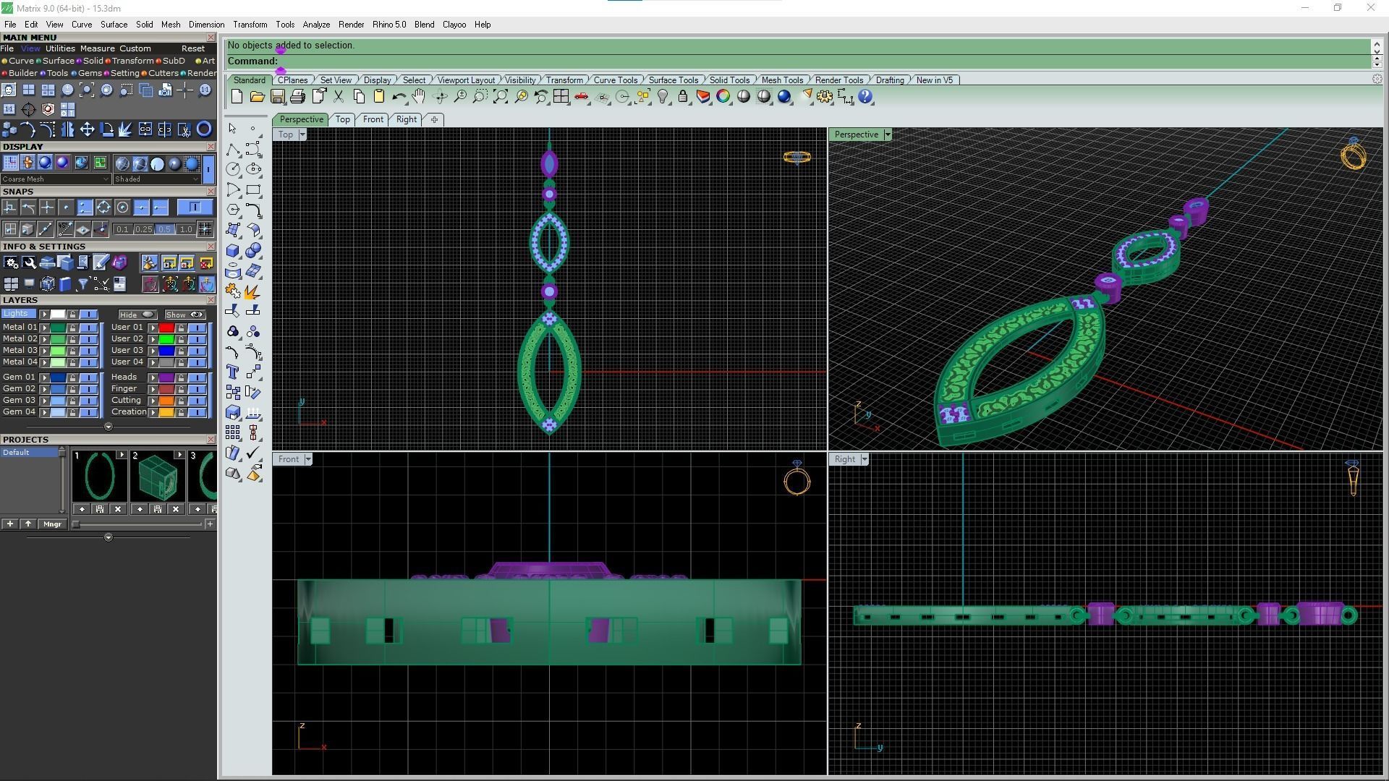Click the four-viewport layout icon
The image size is (1389, 781).
(x=561, y=97)
